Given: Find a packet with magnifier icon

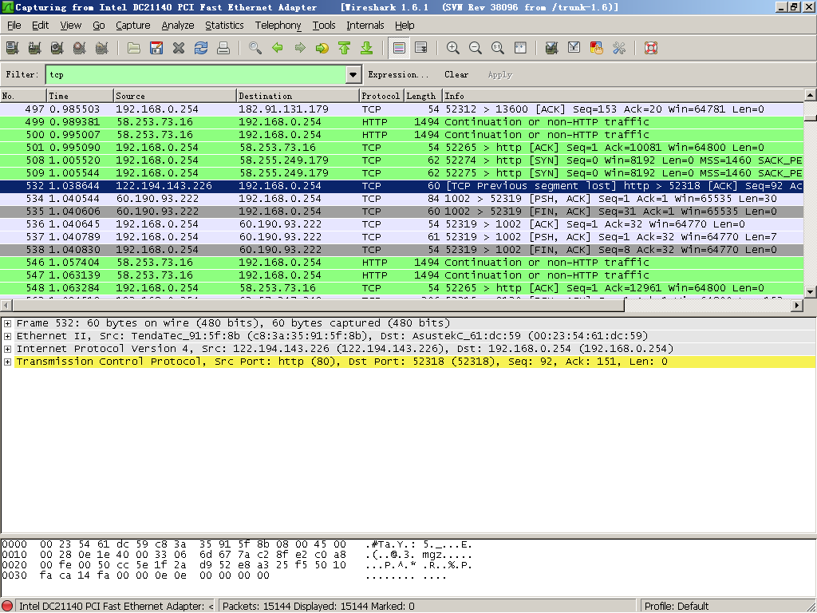Looking at the screenshot, I should tap(255, 49).
